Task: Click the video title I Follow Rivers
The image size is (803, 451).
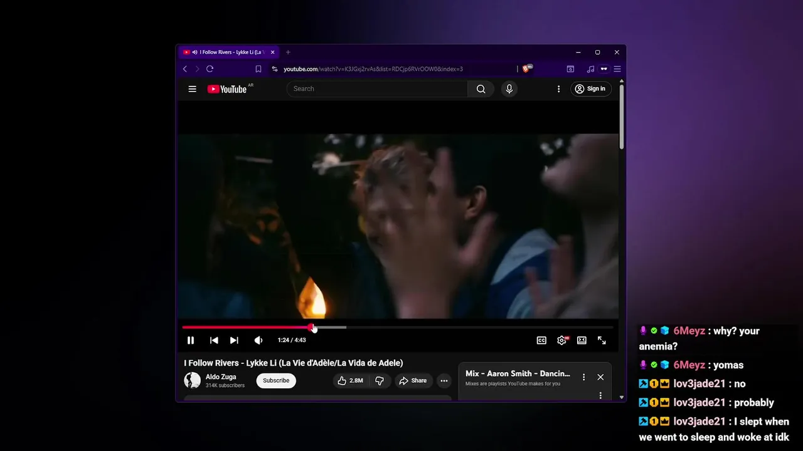Action: 294,363
